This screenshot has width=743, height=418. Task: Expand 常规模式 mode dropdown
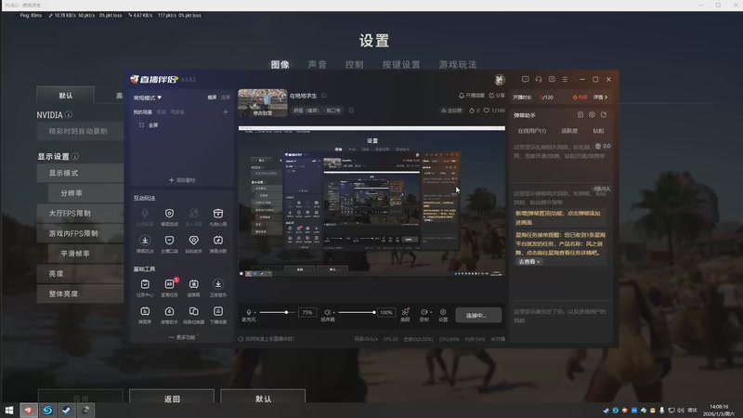148,98
